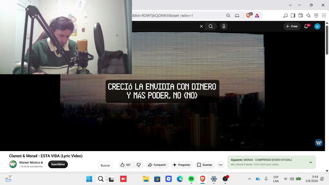Open the Wi-Fi network tray icon
This screenshot has width=329, height=185.
click(x=286, y=179)
